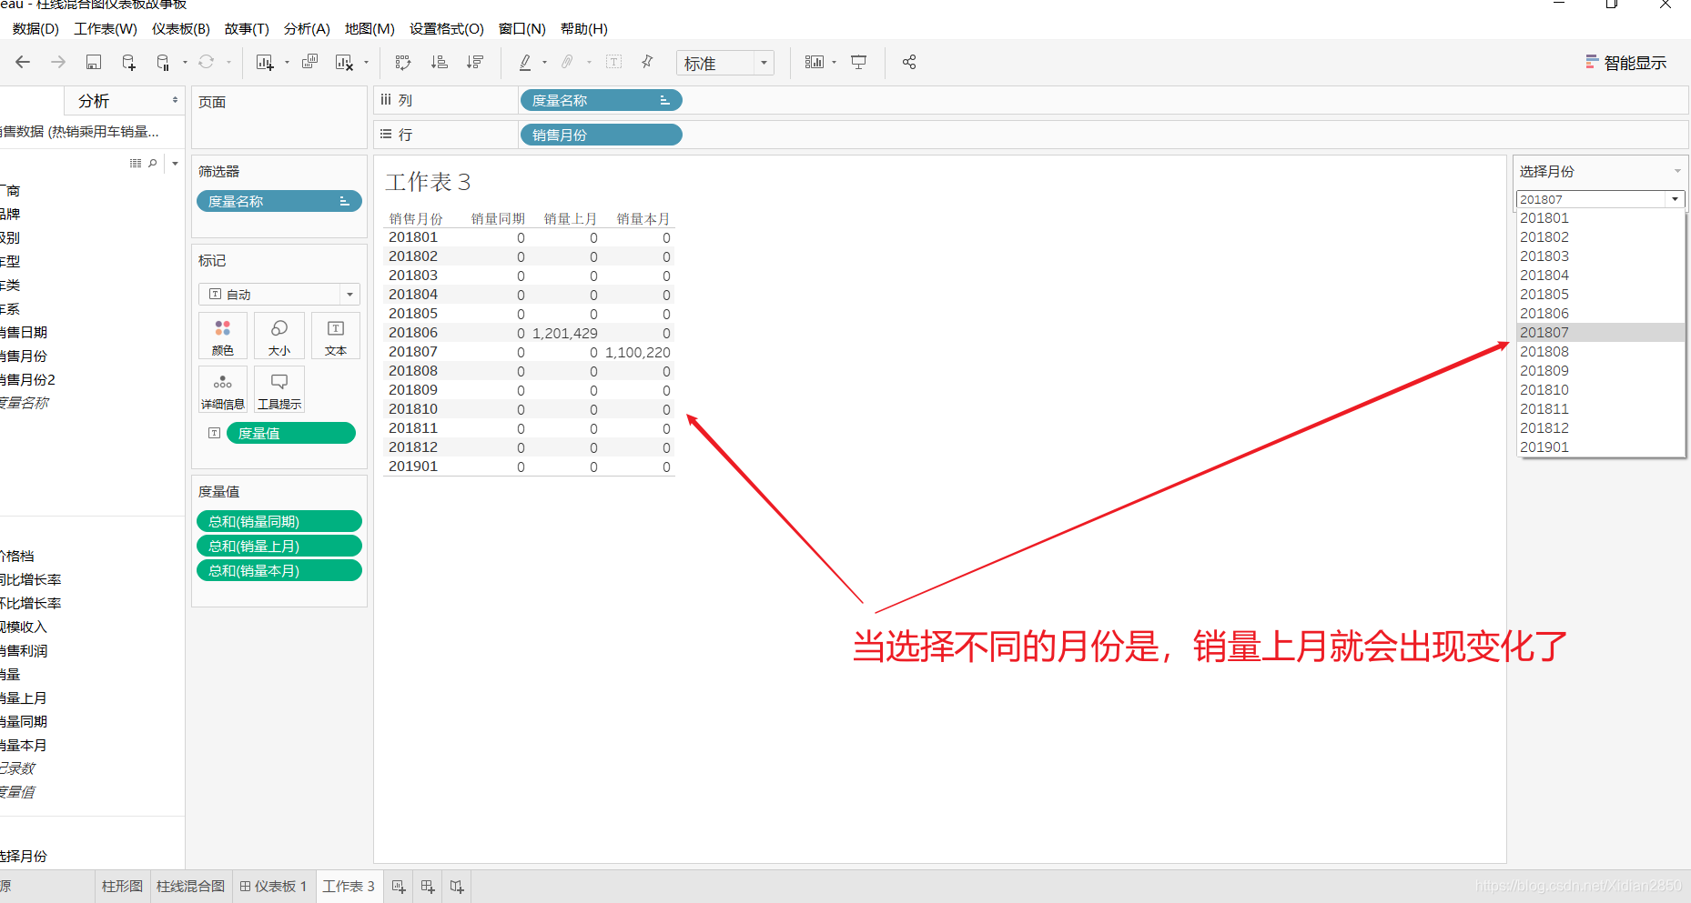This screenshot has height=903, width=1691.
Task: Click the show mark labels icon
Action: coord(614,62)
